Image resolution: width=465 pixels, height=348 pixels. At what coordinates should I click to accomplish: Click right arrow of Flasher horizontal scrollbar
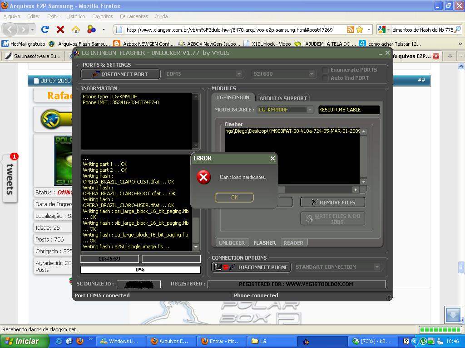(x=355, y=189)
